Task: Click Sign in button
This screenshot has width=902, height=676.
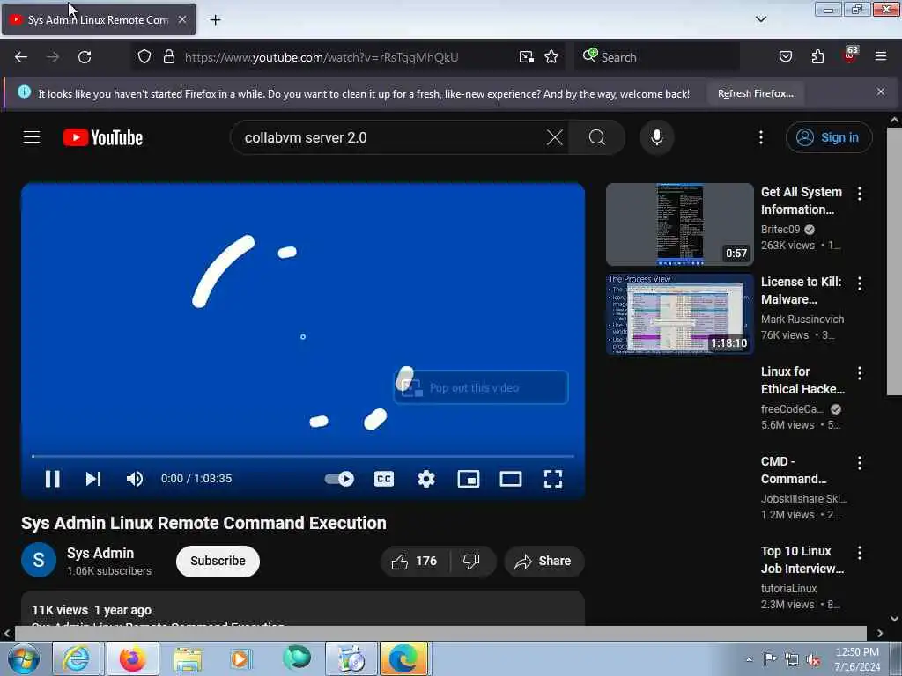Action: [x=829, y=137]
